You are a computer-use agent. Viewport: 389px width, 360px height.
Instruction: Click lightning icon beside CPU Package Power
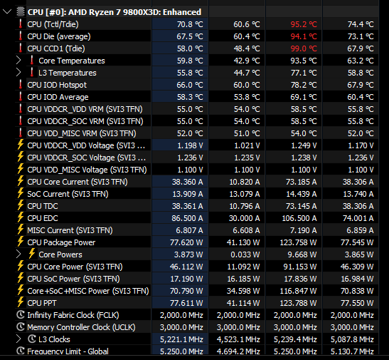[x=21, y=242]
